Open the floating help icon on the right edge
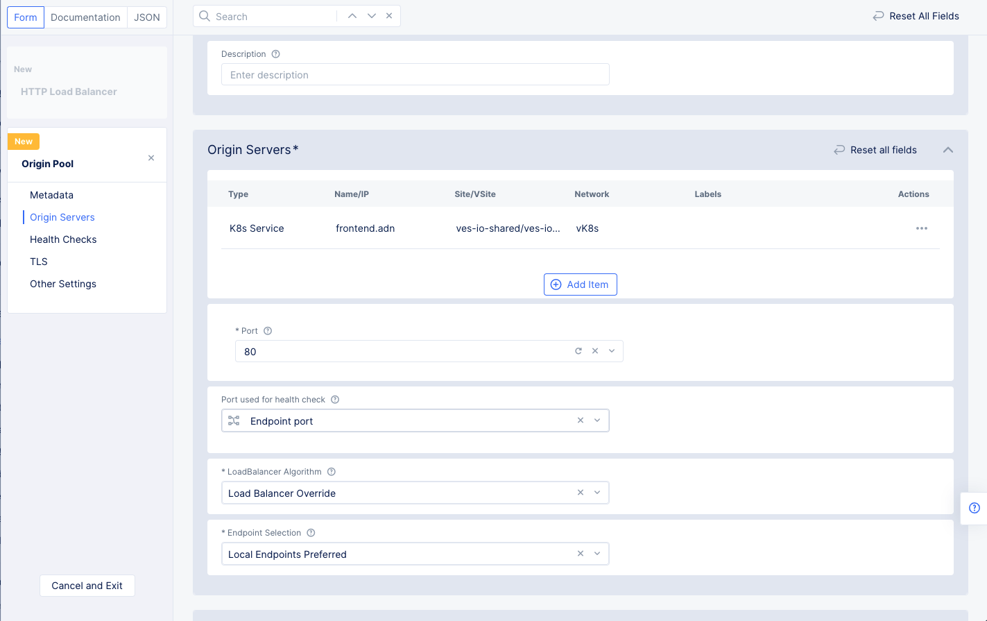Screen dimensions: 987x621 [975, 508]
